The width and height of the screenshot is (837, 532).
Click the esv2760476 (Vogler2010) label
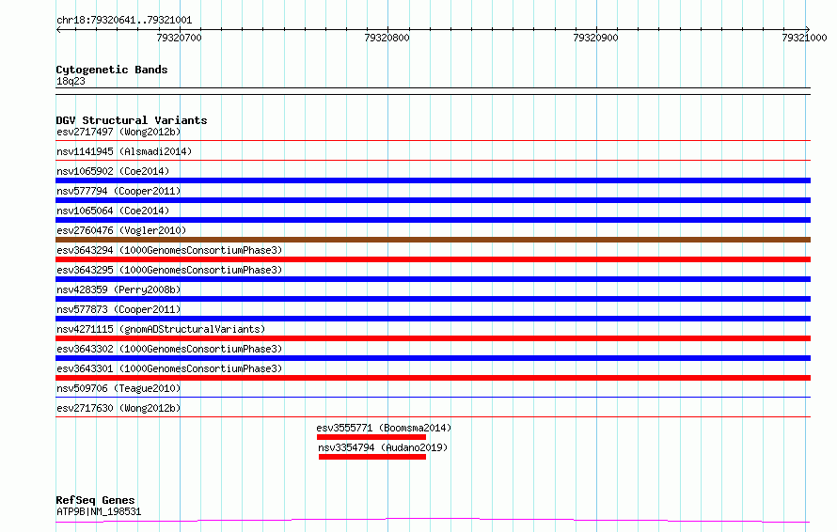(x=121, y=230)
